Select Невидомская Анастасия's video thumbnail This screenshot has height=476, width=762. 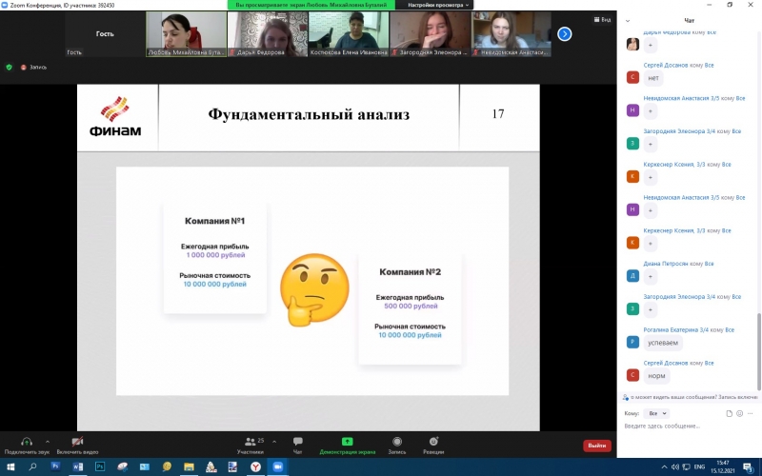click(511, 34)
